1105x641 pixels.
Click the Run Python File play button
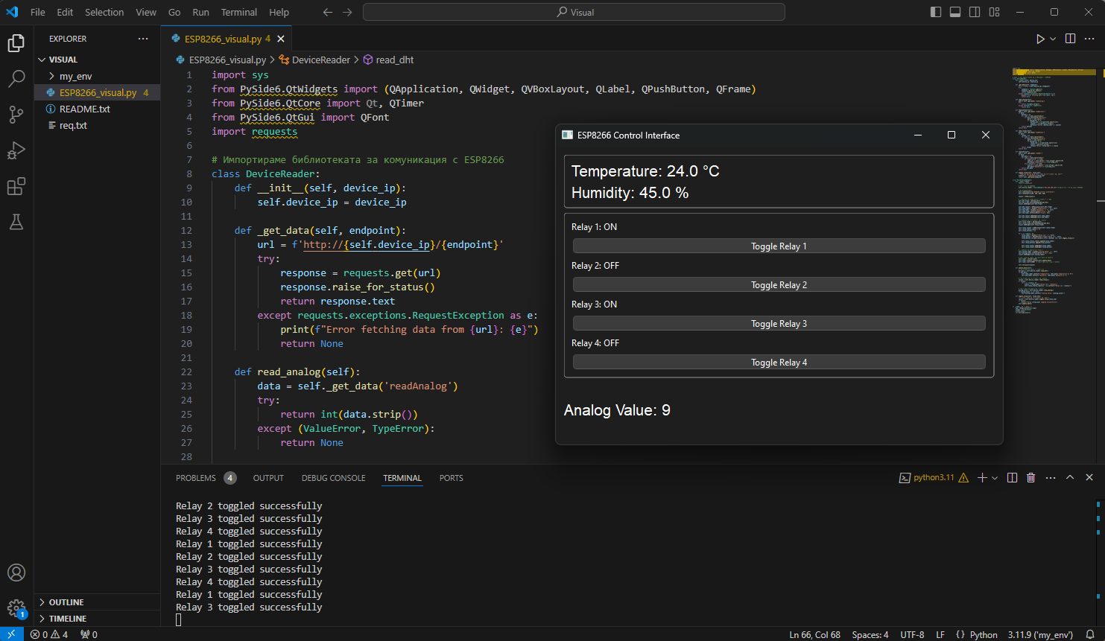point(1040,39)
